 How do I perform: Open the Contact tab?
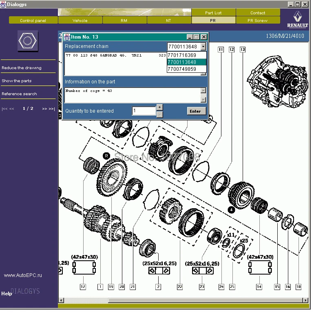click(258, 13)
